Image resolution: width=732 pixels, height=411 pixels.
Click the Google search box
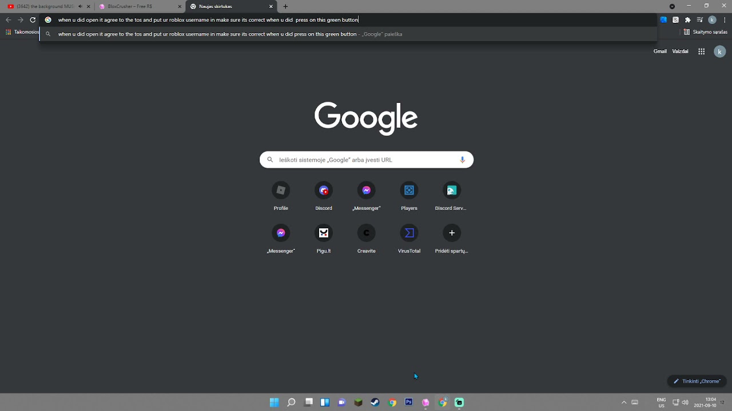(366, 160)
